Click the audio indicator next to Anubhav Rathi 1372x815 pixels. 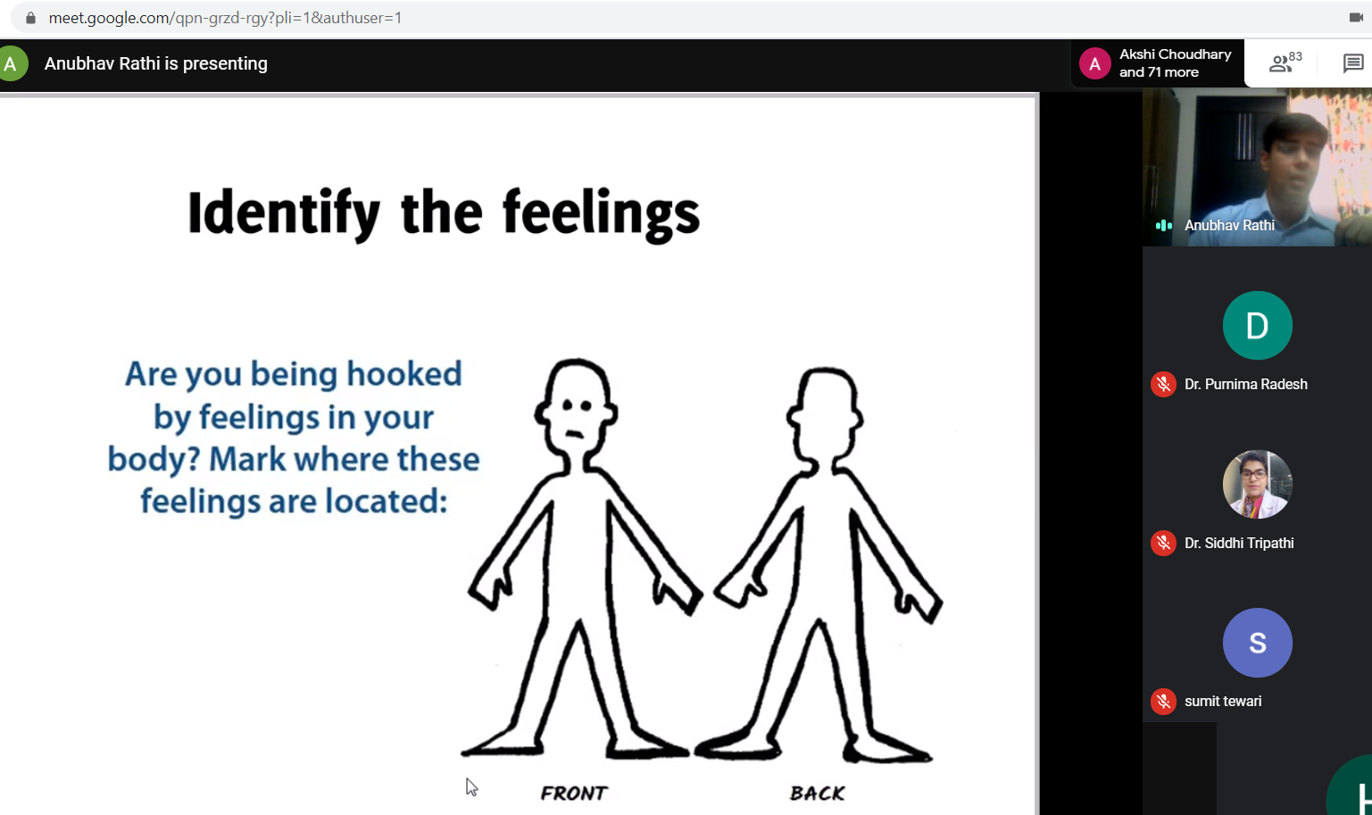pos(1163,226)
